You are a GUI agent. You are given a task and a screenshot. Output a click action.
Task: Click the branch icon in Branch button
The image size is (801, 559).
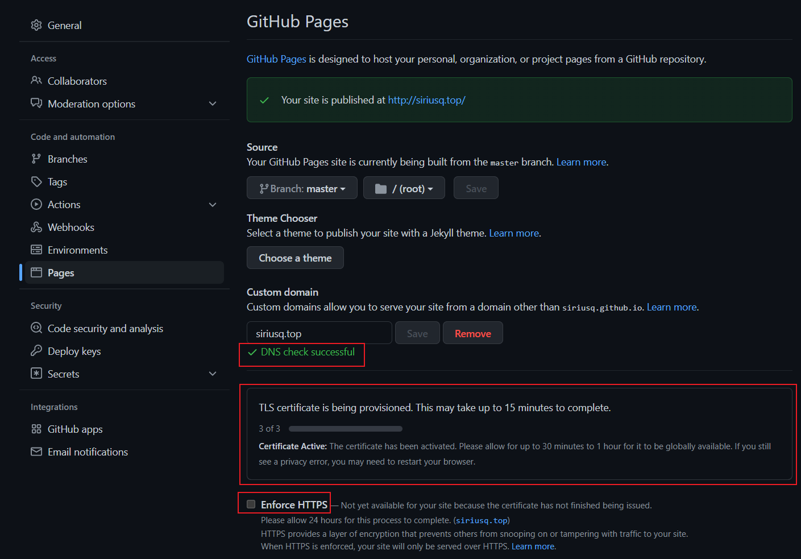tap(264, 189)
